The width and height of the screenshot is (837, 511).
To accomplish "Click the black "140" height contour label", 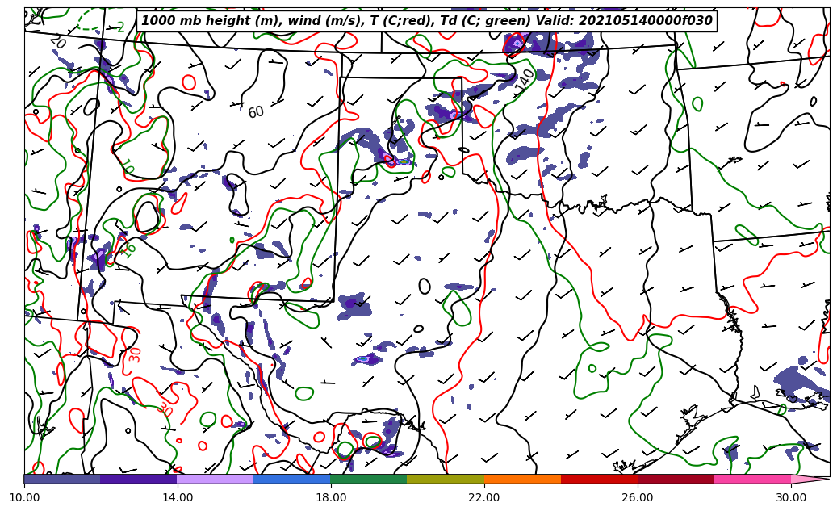I will (525, 78).
